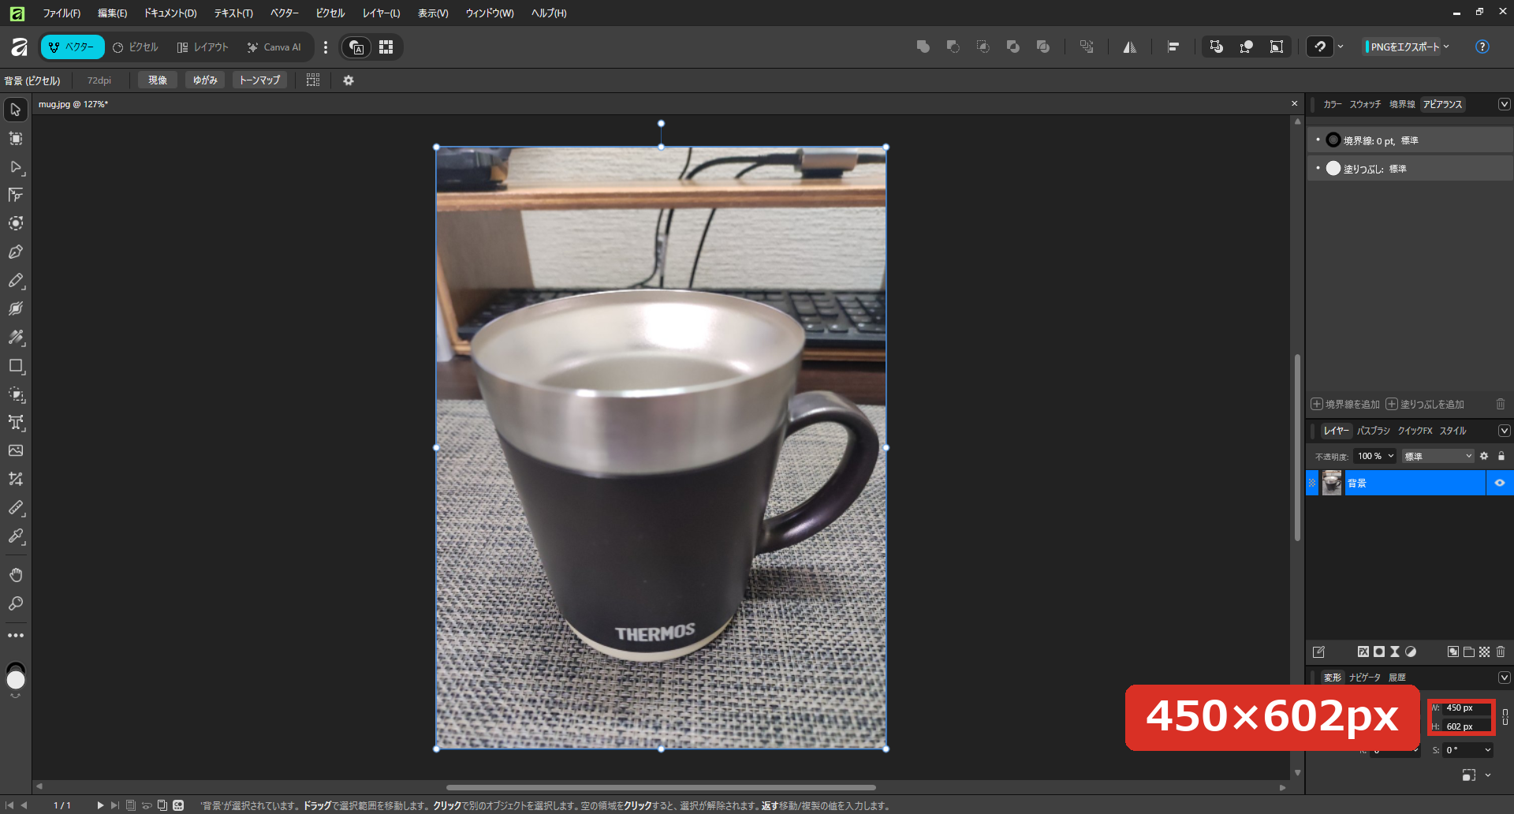Select the Zoom magnifier tool
The height and width of the screenshot is (814, 1514).
[x=16, y=603]
